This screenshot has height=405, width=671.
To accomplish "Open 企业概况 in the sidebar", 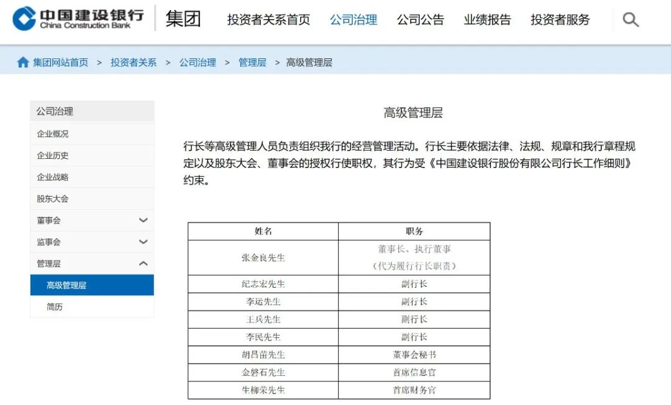I will point(92,134).
